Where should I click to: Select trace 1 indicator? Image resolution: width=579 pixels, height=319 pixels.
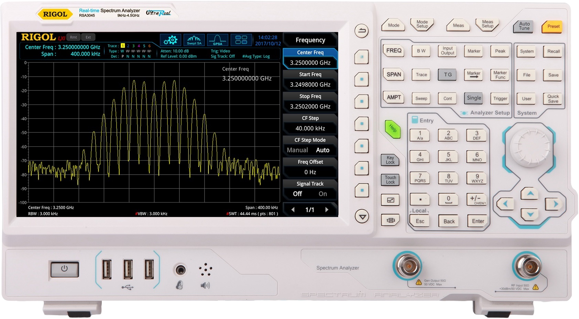pyautogui.click(x=123, y=46)
